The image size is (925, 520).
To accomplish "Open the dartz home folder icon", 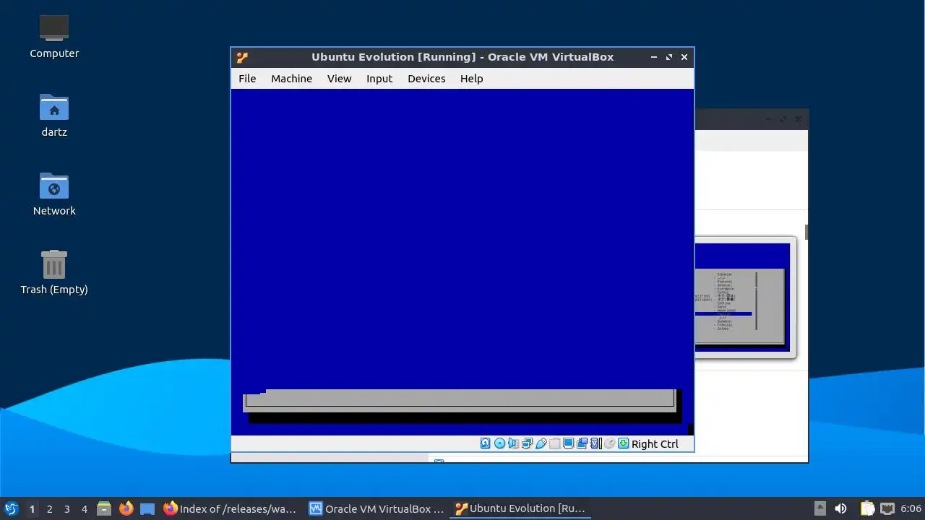I will click(x=54, y=115).
